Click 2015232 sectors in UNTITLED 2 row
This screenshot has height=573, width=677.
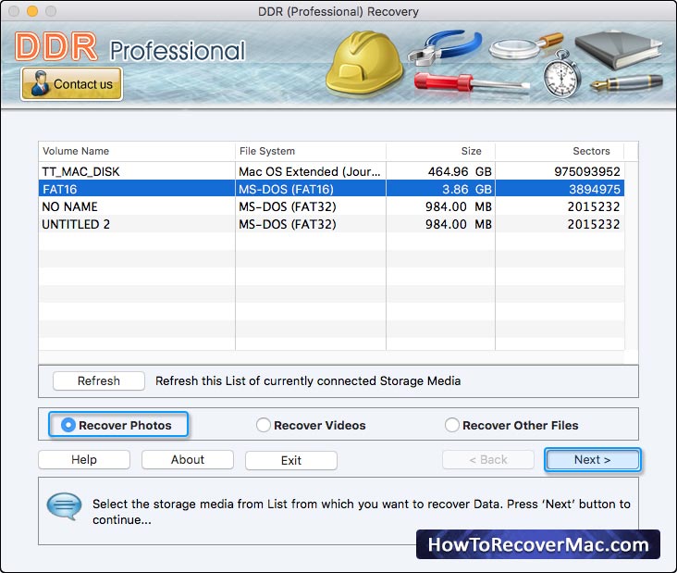(x=594, y=224)
